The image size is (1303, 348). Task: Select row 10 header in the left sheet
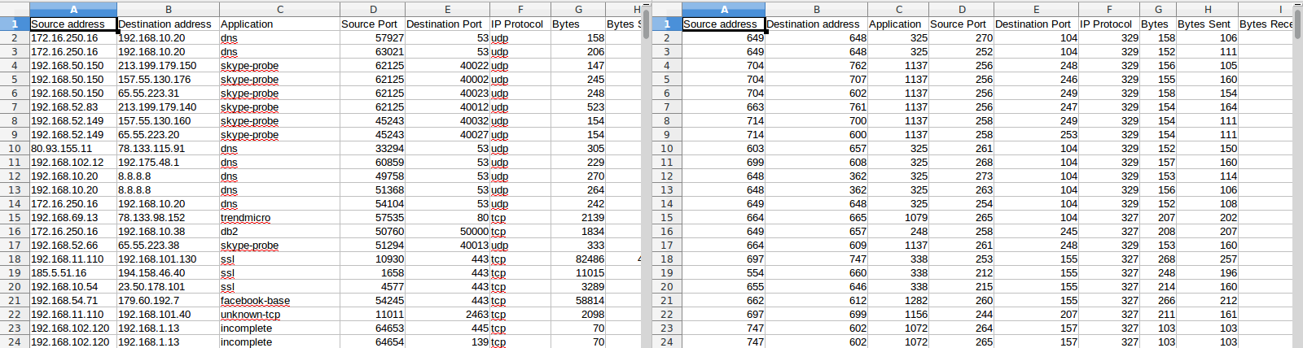click(x=15, y=149)
